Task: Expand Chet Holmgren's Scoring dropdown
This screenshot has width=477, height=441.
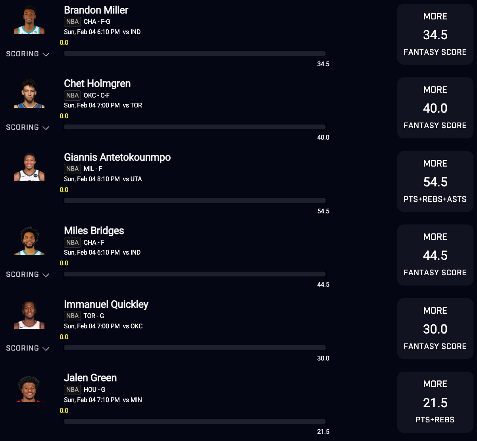Action: point(28,127)
